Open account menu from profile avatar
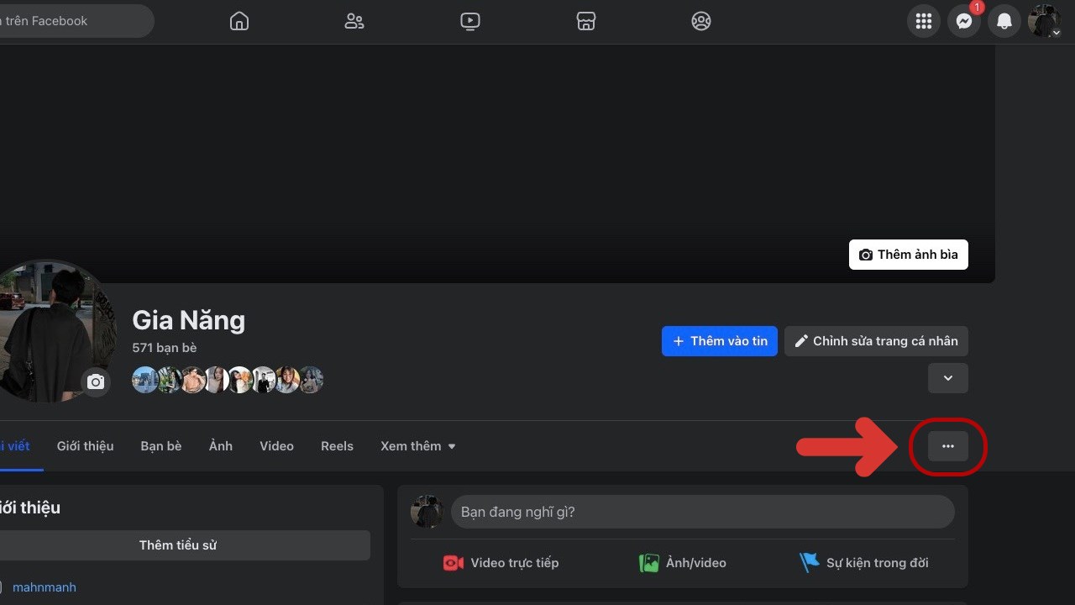Image resolution: width=1075 pixels, height=605 pixels. [1044, 21]
